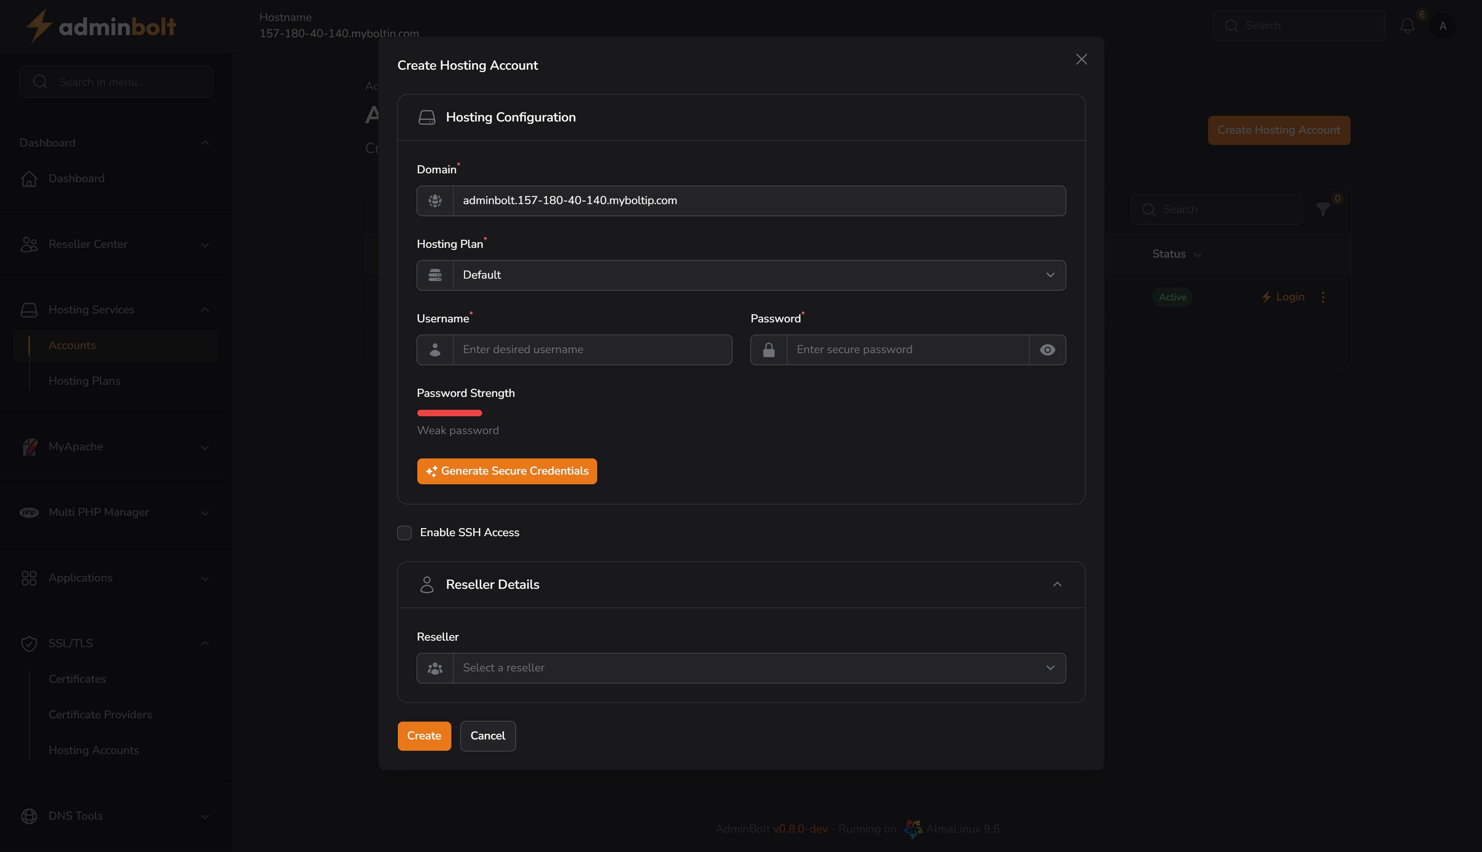Enable SSH Access checkbox
The width and height of the screenshot is (1482, 852).
404,532
